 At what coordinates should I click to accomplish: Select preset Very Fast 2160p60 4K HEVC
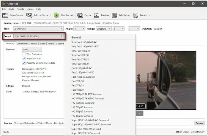coord(85,47)
